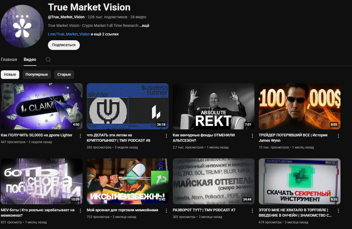The height and width of the screenshot is (229, 352).
Task: Open options menu for Lighter drop video
Action: [x=80, y=136]
